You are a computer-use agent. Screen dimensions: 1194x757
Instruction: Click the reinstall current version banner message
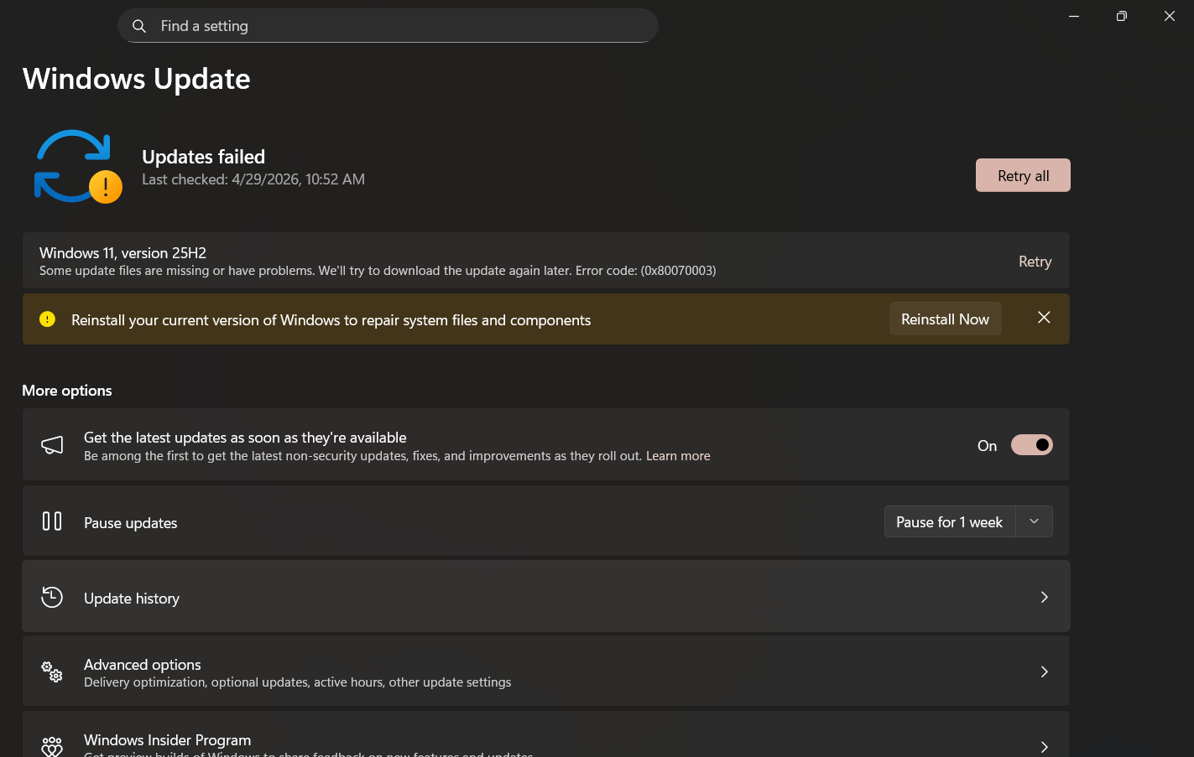pyautogui.click(x=331, y=320)
